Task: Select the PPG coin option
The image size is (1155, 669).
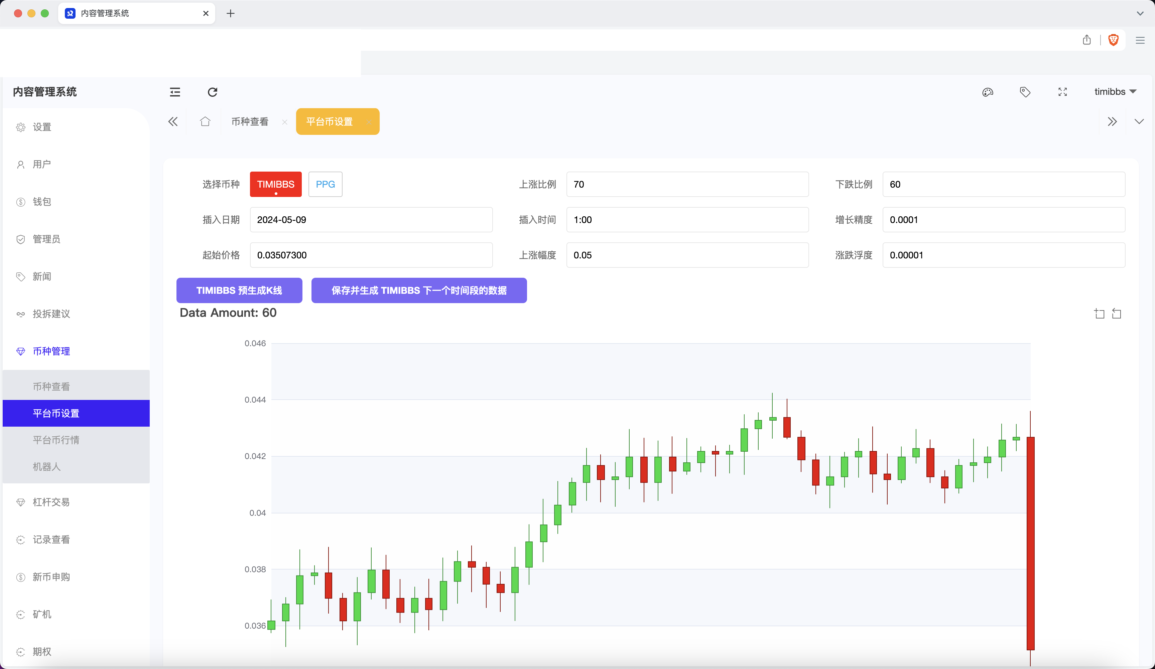Action: click(326, 184)
